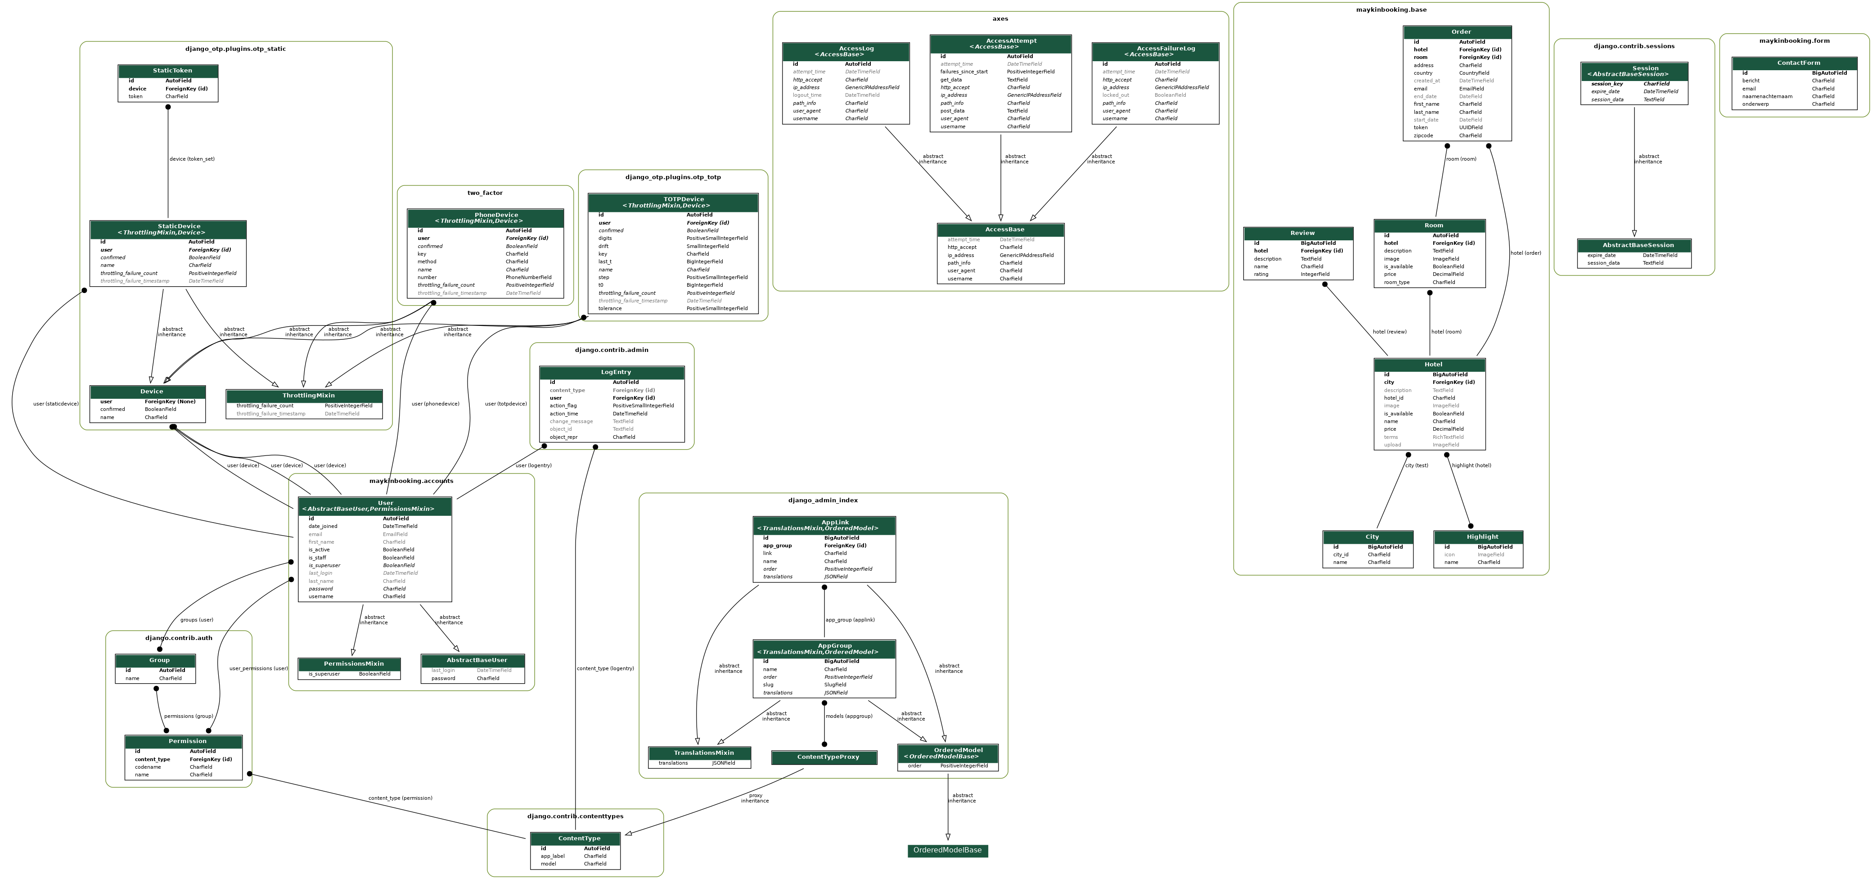Click the axes group label
This screenshot has width=1872, height=879.
[x=1000, y=19]
